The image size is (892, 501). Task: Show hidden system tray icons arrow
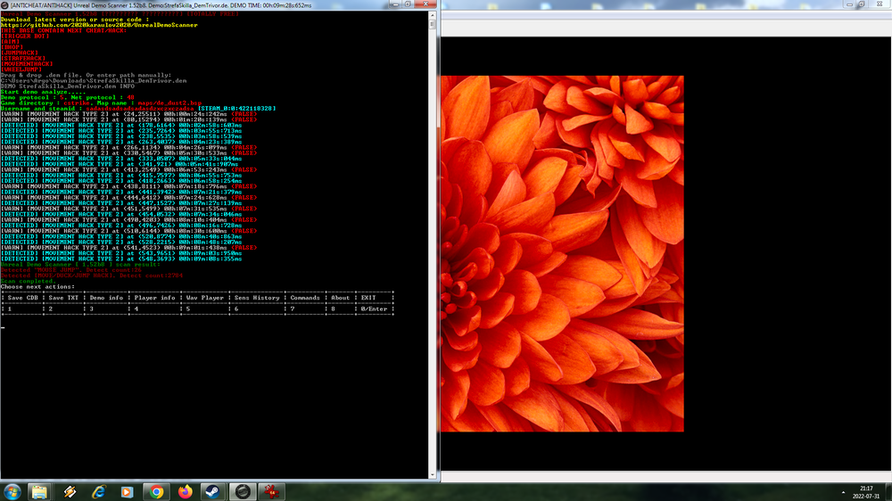coord(843,492)
